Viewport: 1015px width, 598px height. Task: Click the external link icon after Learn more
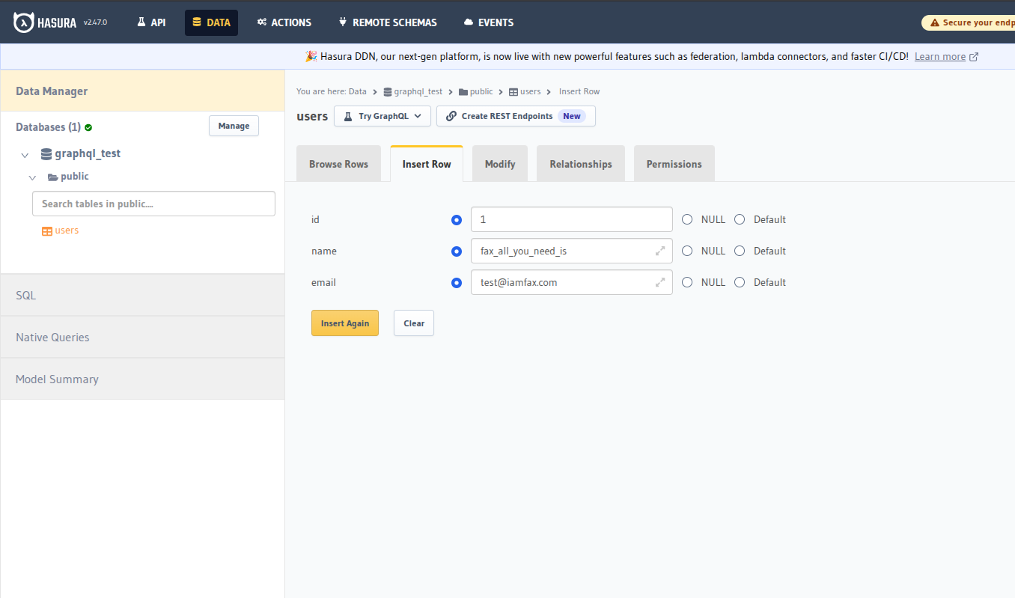click(x=974, y=57)
